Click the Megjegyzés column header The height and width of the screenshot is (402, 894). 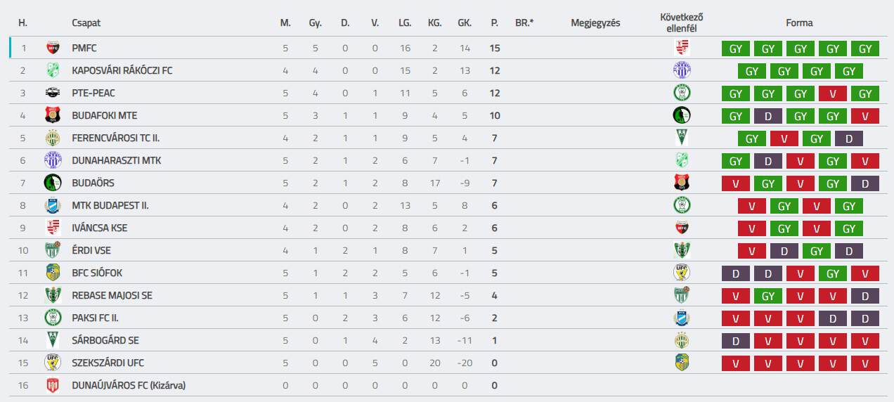tap(595, 23)
